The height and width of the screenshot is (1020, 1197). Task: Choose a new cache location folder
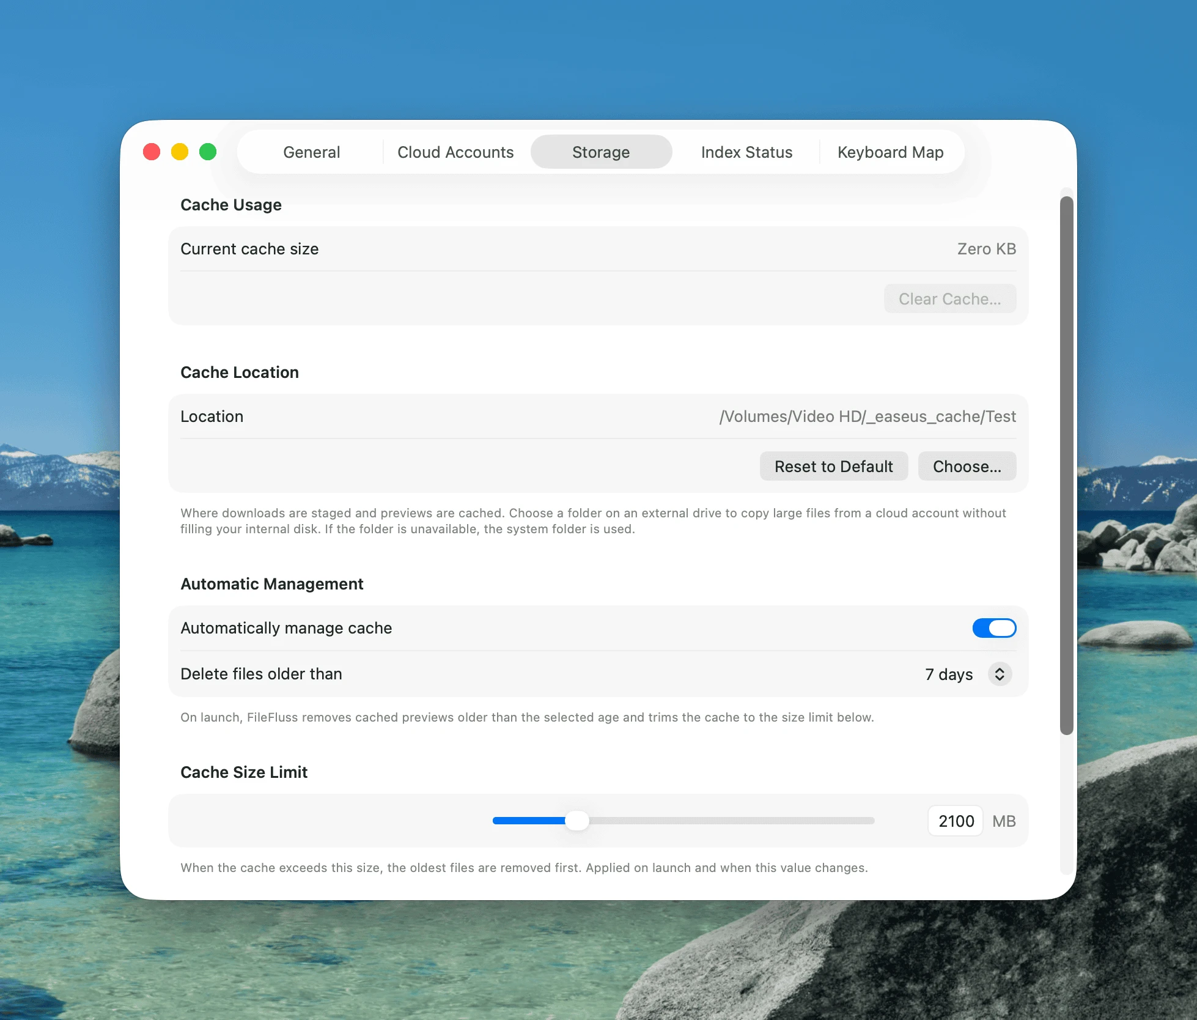[967, 467]
